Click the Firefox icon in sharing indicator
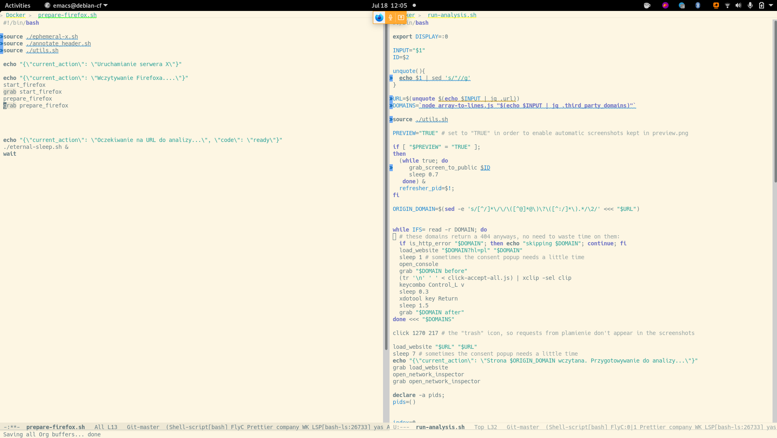 [x=379, y=17]
